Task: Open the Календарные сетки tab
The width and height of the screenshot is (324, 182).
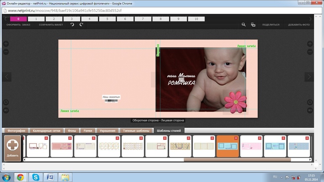Action: [x=46, y=131]
